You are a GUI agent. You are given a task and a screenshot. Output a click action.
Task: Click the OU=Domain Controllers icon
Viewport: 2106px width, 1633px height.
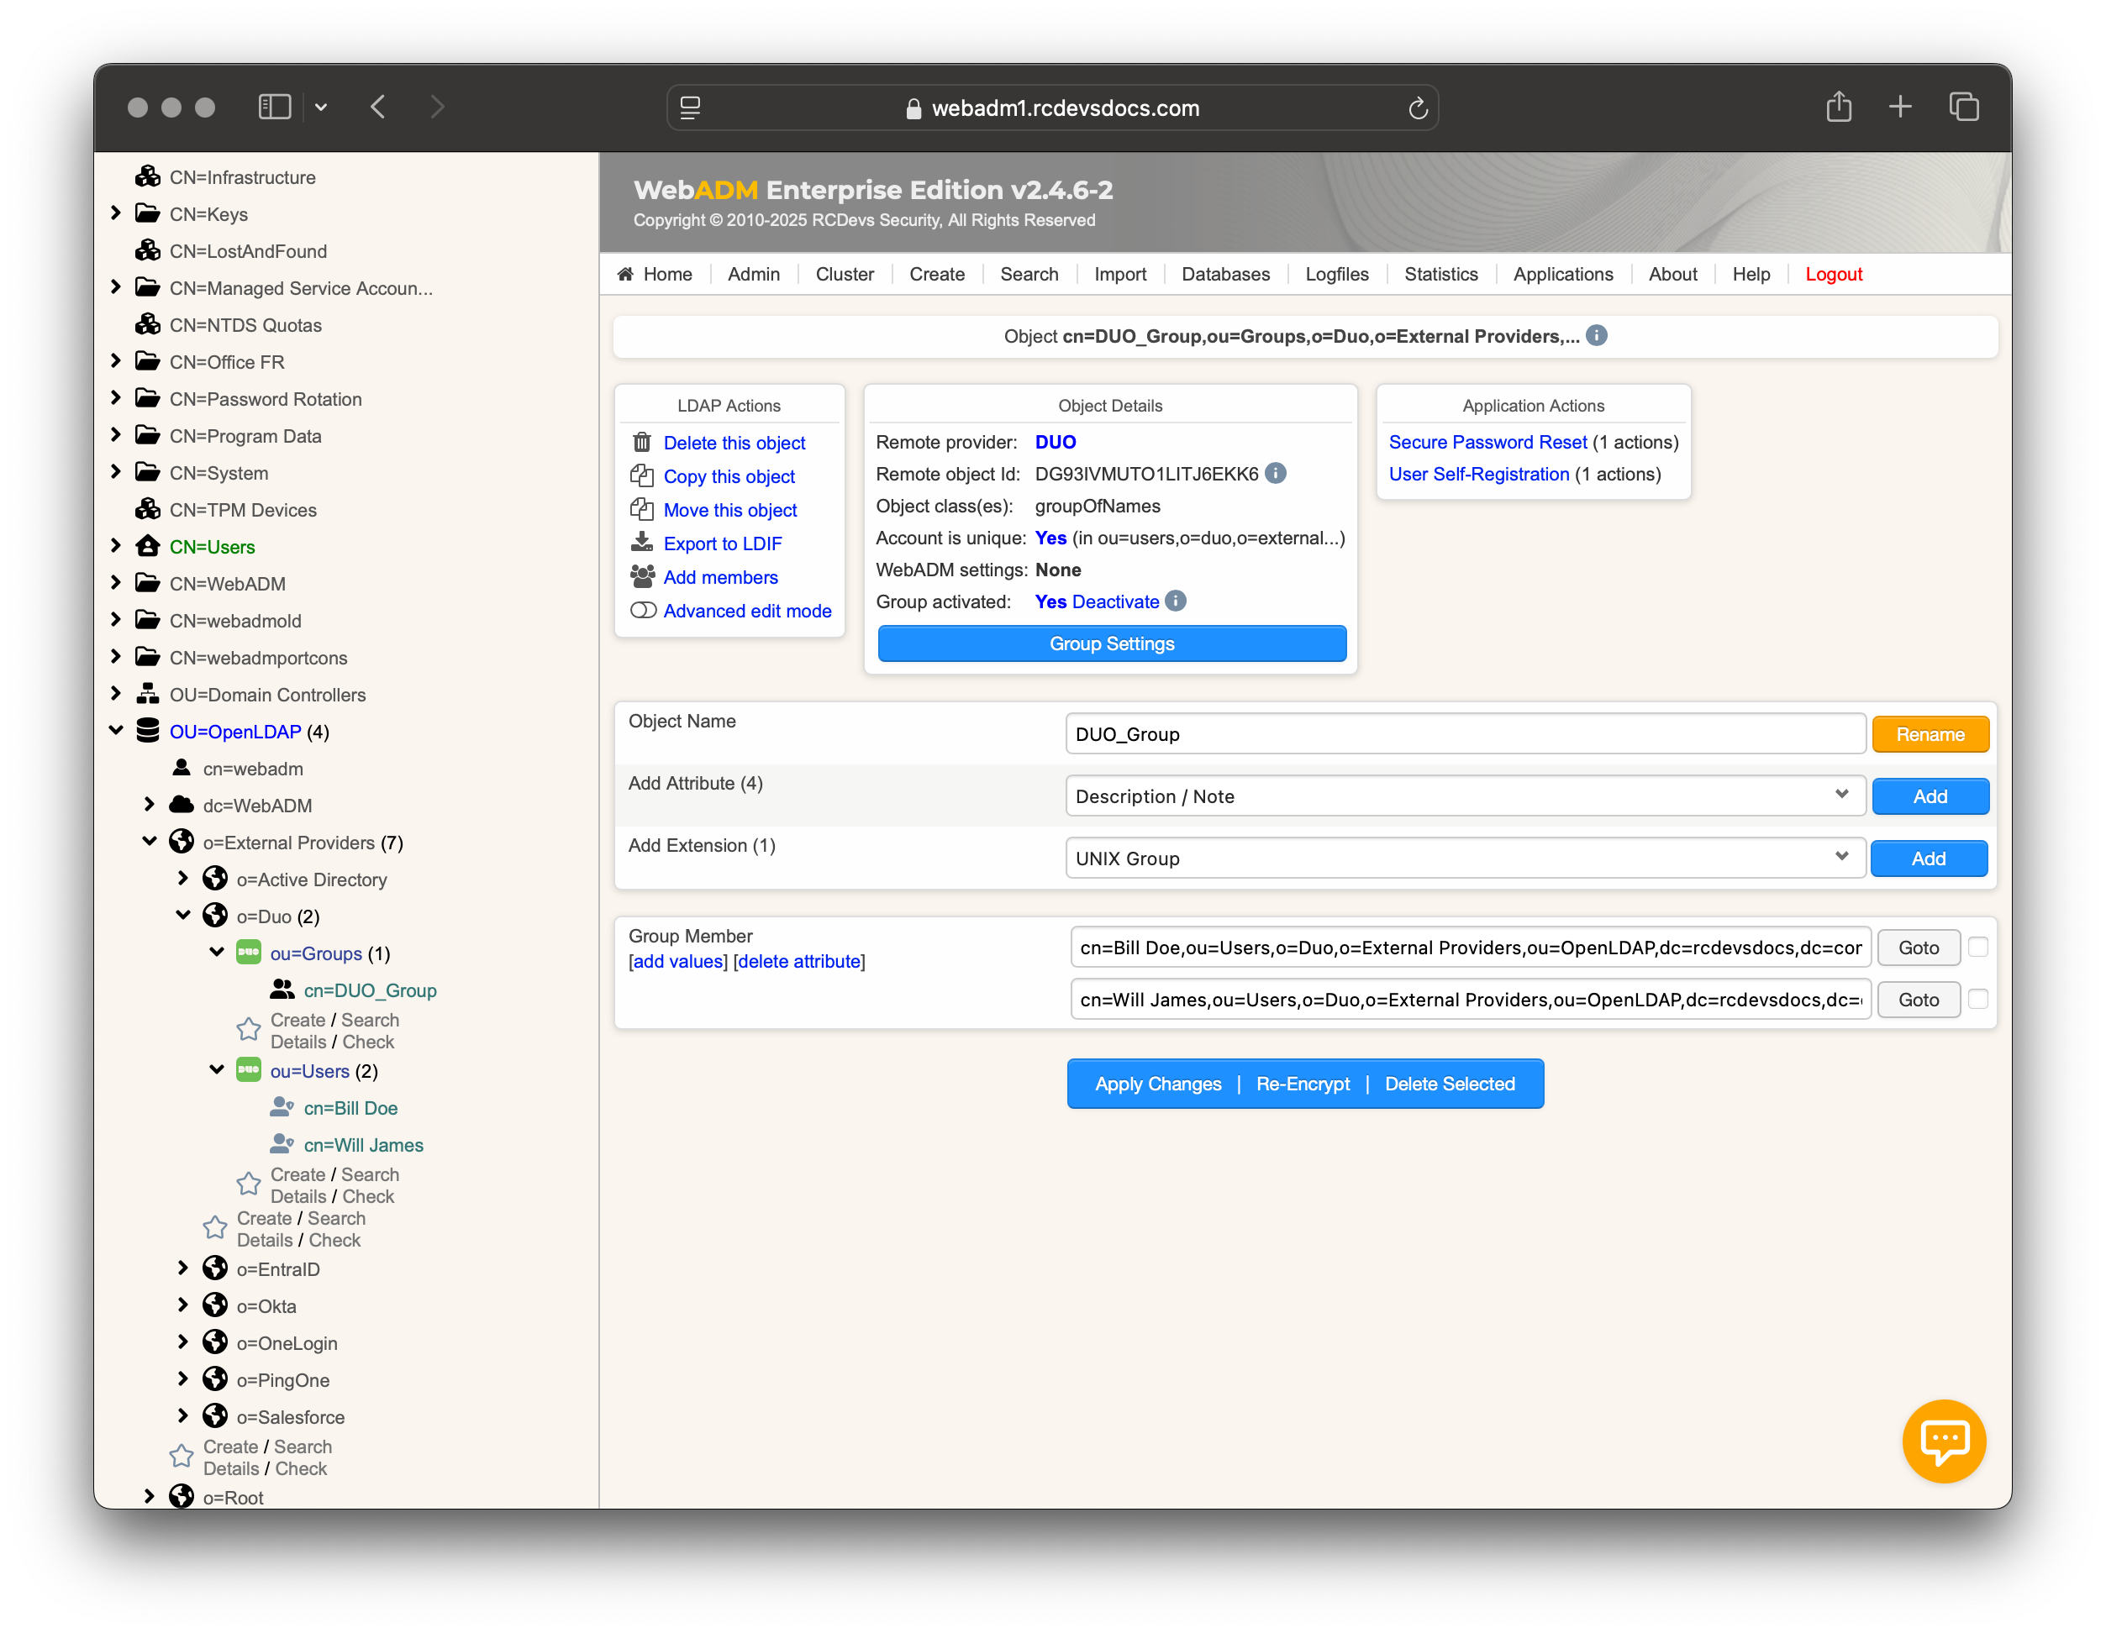tap(148, 694)
